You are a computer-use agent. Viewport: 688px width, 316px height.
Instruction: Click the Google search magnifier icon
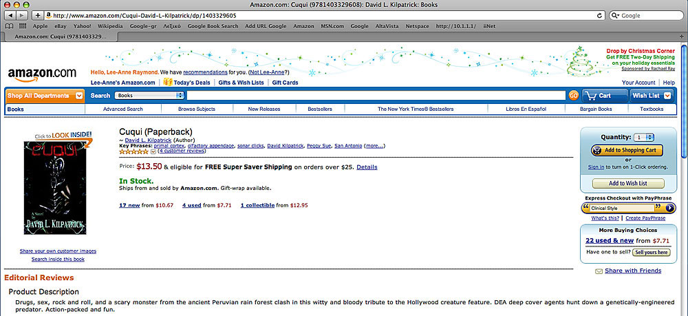coord(615,15)
